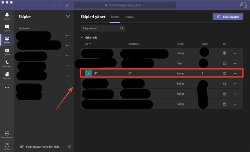
Task: Click the Açıklama column header
Action: pyautogui.click(x=133, y=44)
